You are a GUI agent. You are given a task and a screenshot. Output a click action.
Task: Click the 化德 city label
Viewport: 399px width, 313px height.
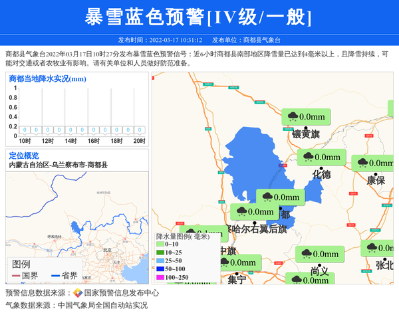tap(322, 175)
